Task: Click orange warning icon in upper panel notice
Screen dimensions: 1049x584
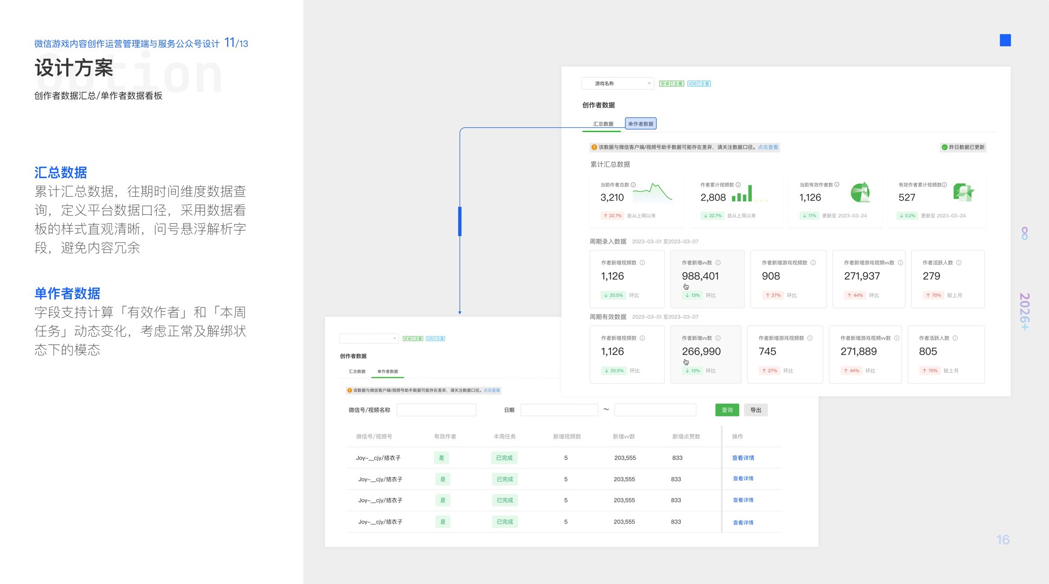Action: pyautogui.click(x=594, y=147)
